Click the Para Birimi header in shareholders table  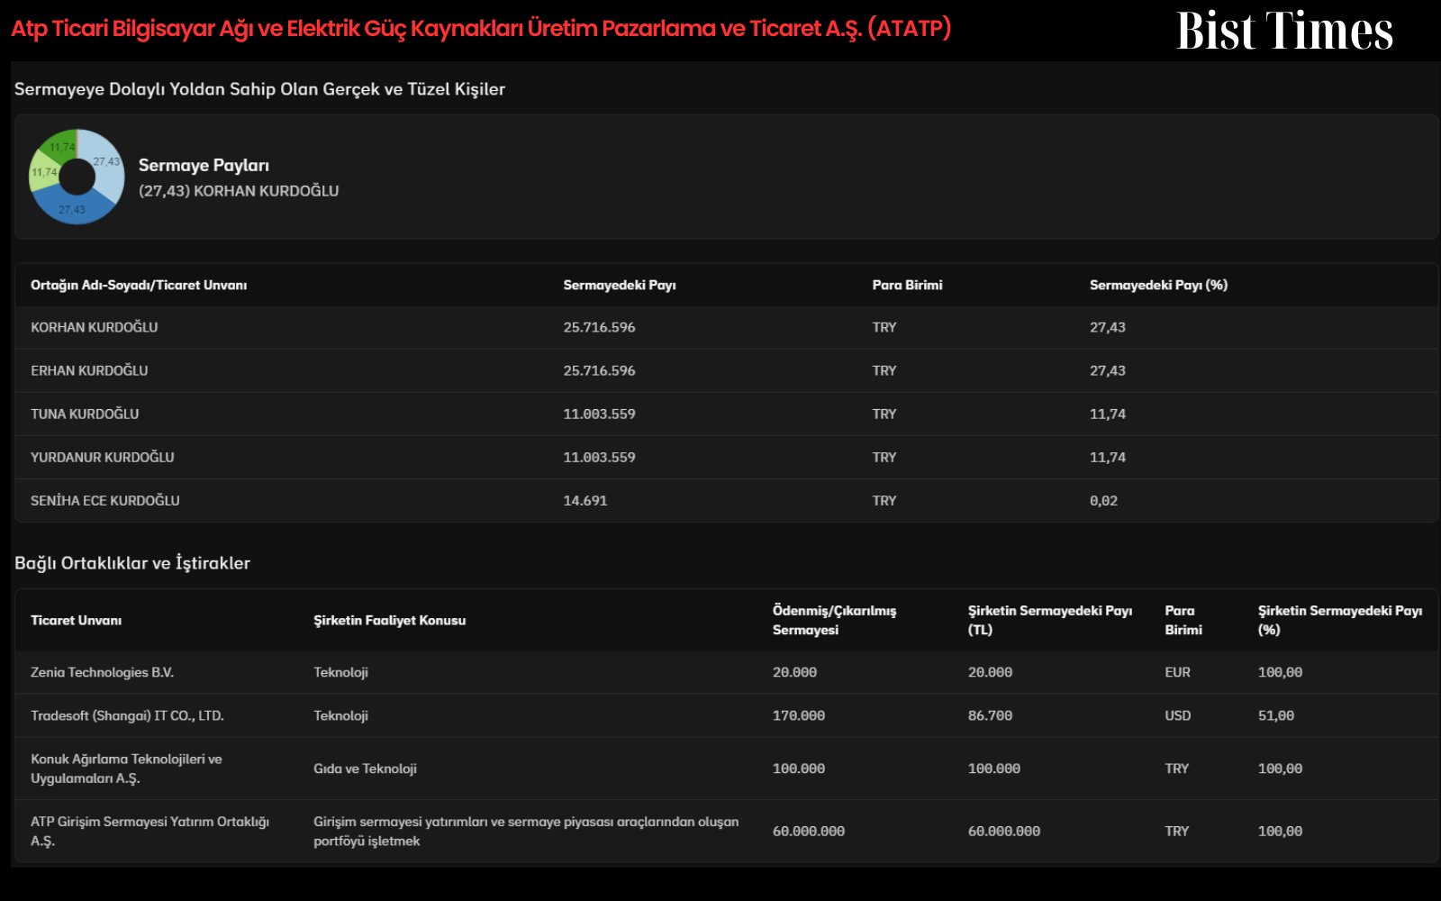tap(907, 285)
